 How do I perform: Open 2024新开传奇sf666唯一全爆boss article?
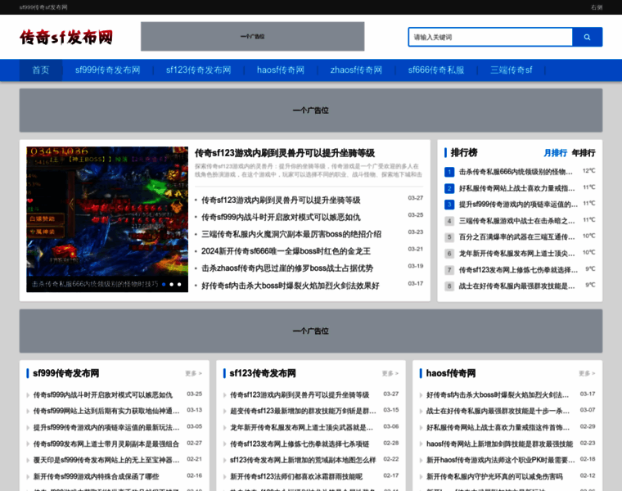(286, 251)
